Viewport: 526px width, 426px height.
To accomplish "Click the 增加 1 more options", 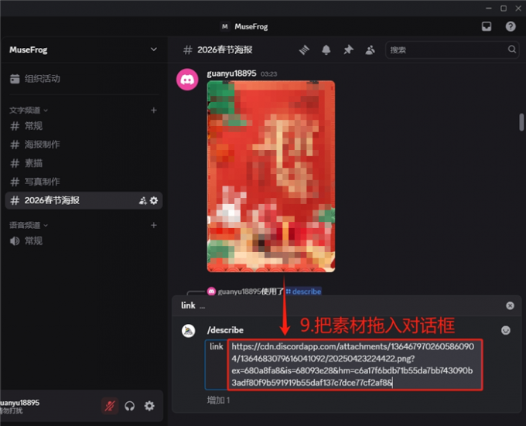I will pyautogui.click(x=218, y=400).
